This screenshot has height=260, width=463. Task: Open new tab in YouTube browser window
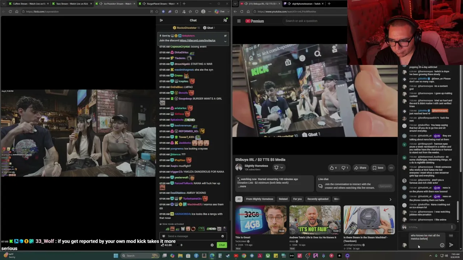[x=329, y=4]
